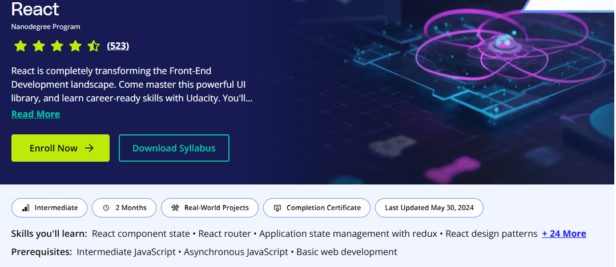Click the Download Syllabus button

[x=174, y=148]
